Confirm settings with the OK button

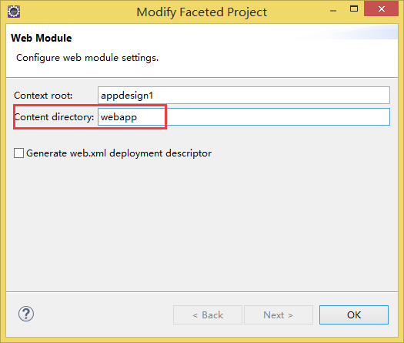click(x=354, y=315)
